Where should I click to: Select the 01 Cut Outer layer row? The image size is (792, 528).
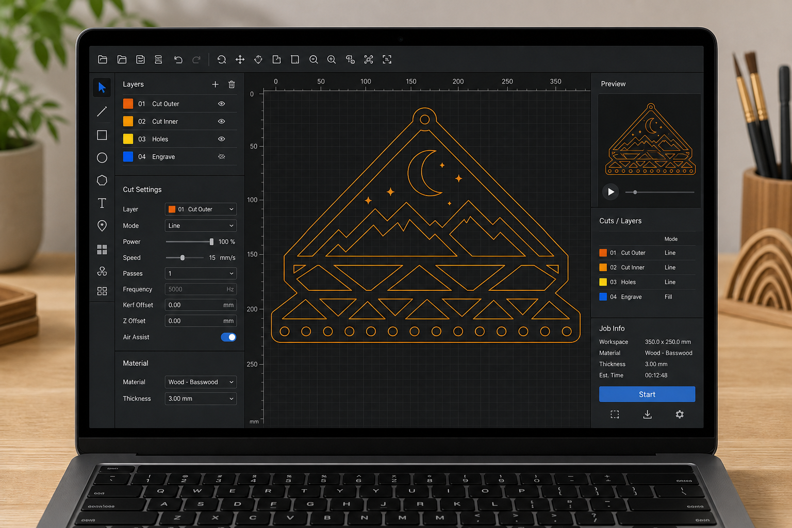tap(179, 104)
